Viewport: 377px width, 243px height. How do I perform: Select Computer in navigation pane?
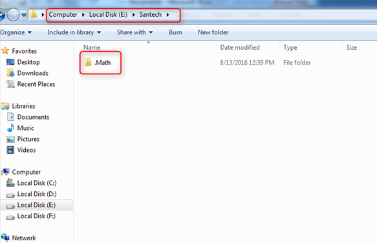[27, 172]
